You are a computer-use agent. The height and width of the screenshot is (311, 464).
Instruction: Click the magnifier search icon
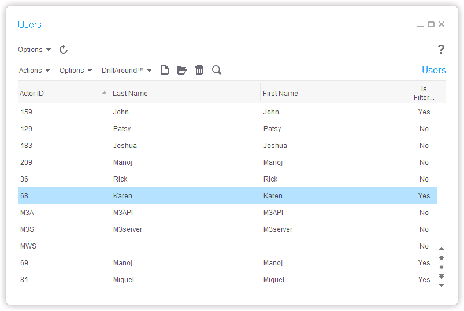[217, 70]
